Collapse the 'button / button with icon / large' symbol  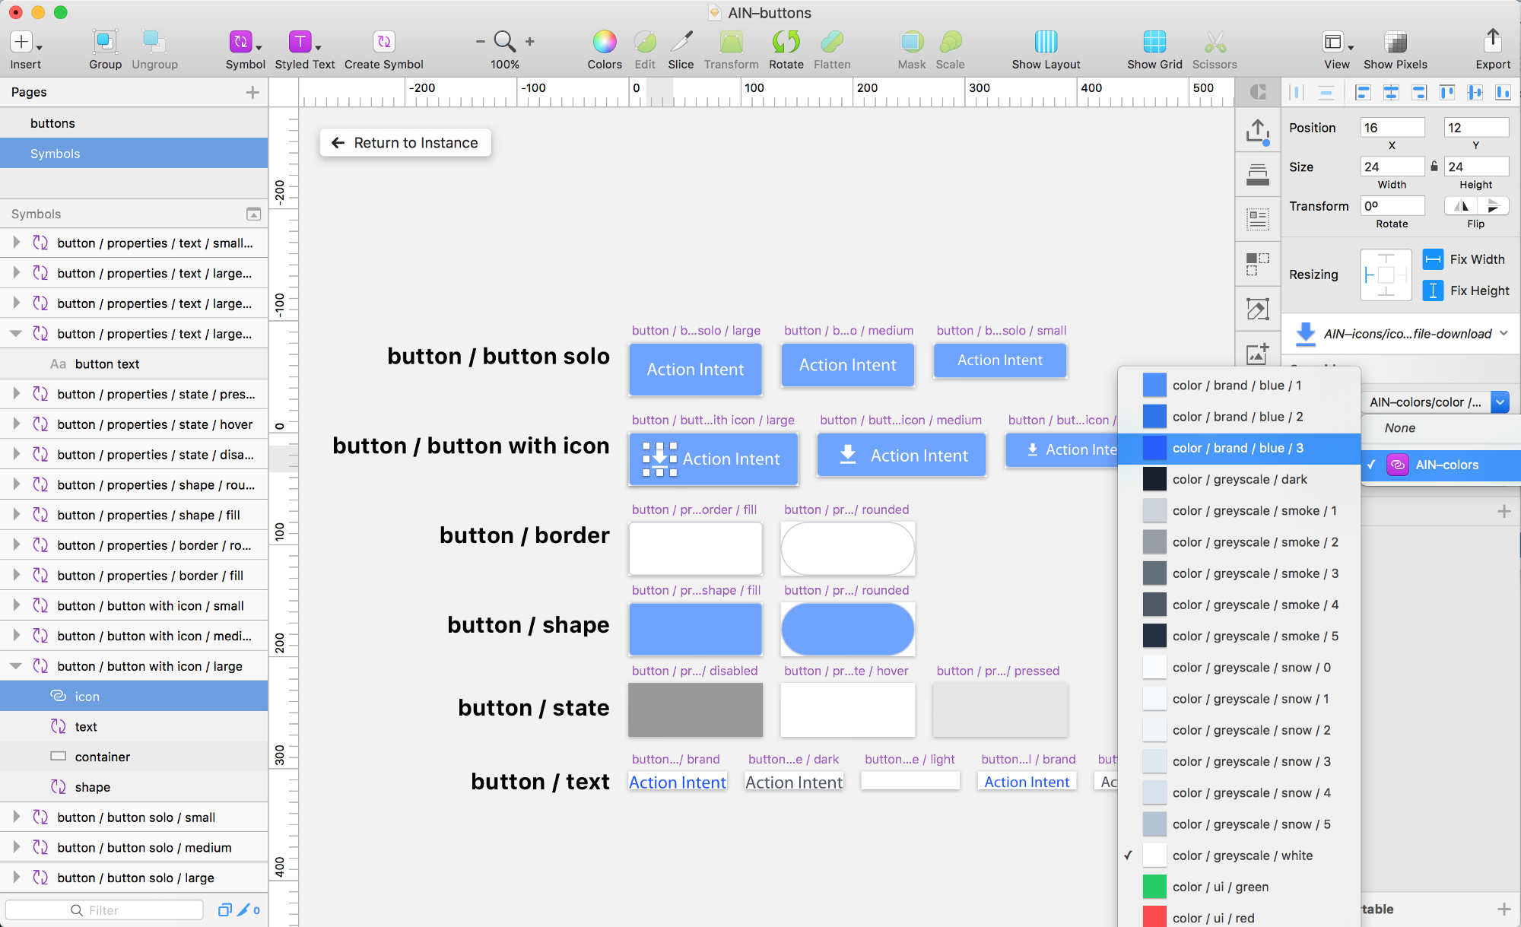[x=16, y=665]
